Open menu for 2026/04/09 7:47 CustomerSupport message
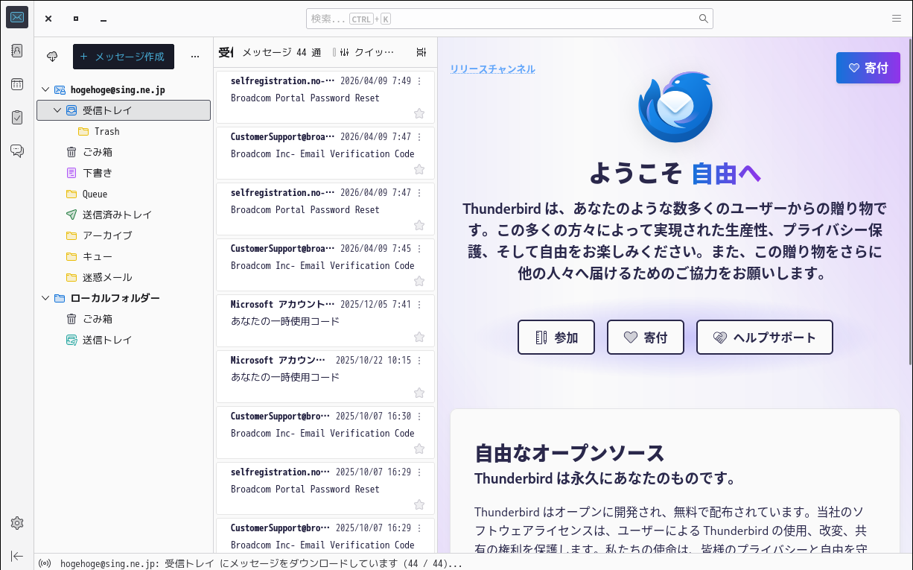 [x=419, y=137]
